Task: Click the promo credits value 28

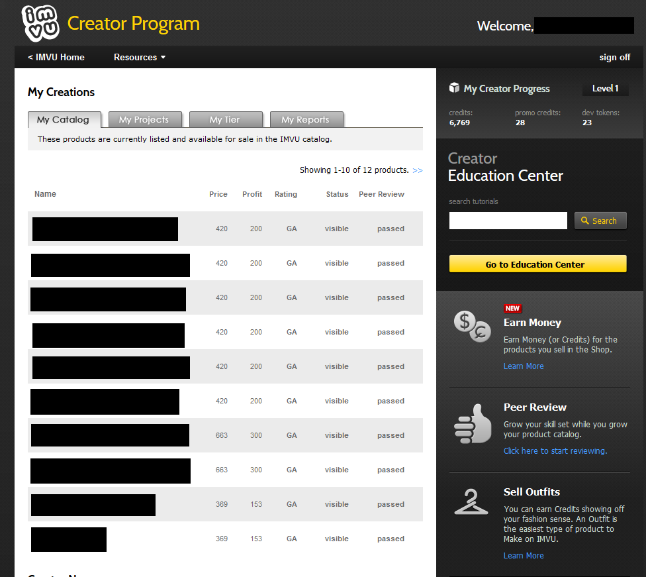Action: click(x=520, y=123)
